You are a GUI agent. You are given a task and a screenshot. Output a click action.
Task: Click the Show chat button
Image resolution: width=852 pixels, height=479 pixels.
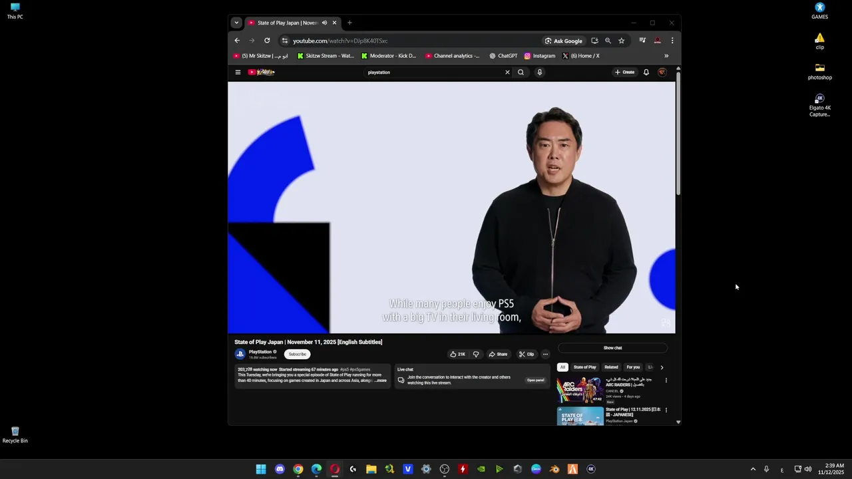click(612, 348)
